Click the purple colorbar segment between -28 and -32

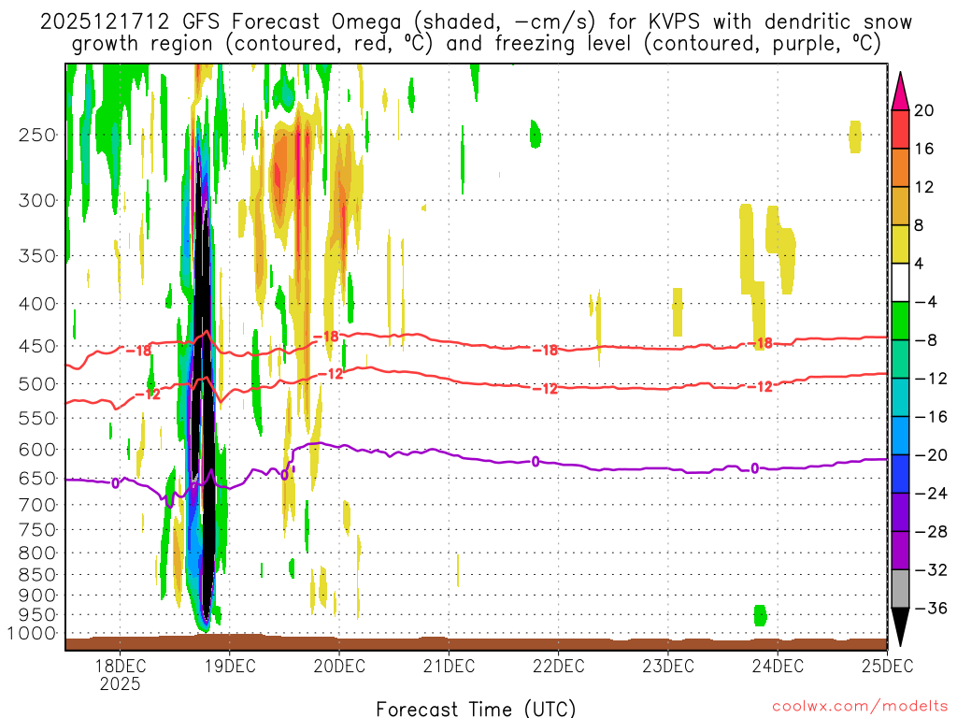tap(900, 551)
